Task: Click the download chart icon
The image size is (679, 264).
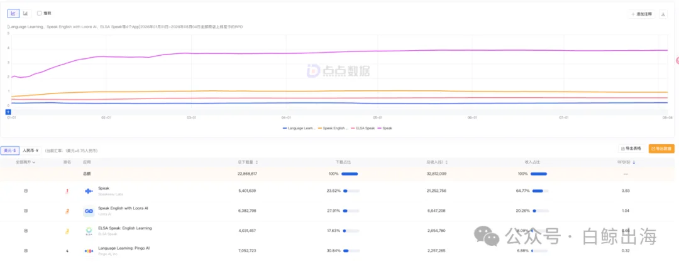Action: pos(663,14)
